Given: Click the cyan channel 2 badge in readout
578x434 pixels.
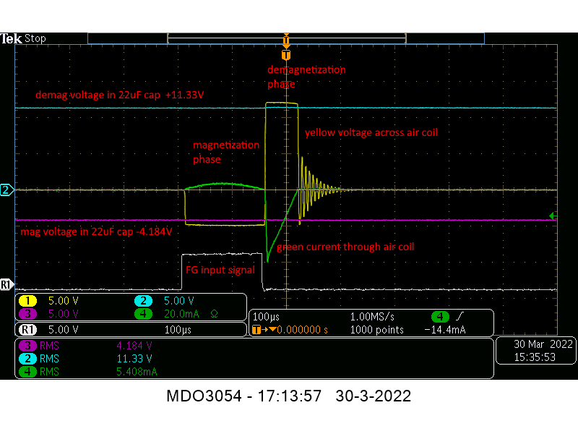Looking at the screenshot, I should (143, 301).
